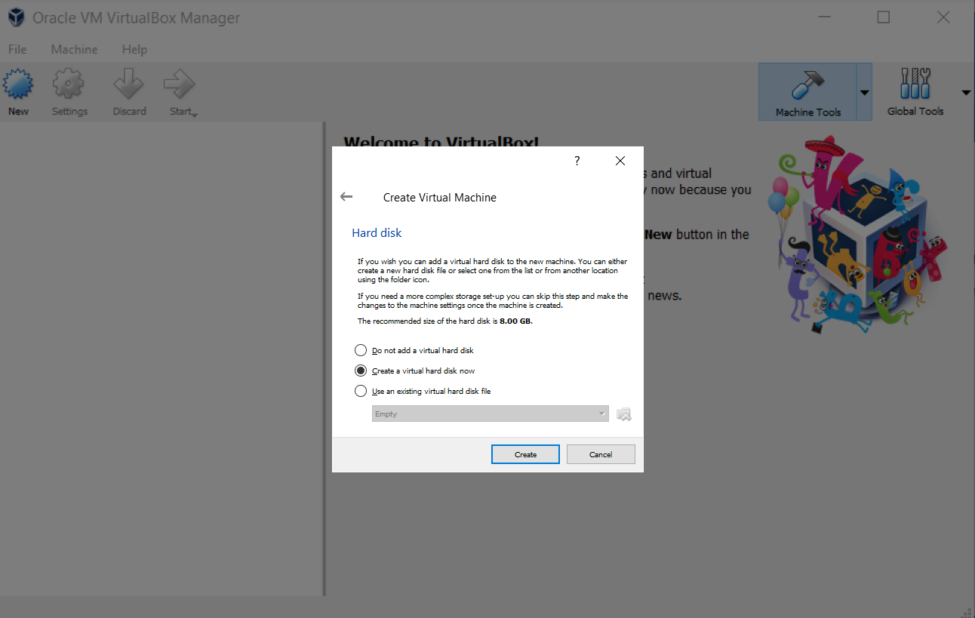Click the Start toolbar arrow icon
The width and height of the screenshot is (975, 618).
click(x=180, y=85)
